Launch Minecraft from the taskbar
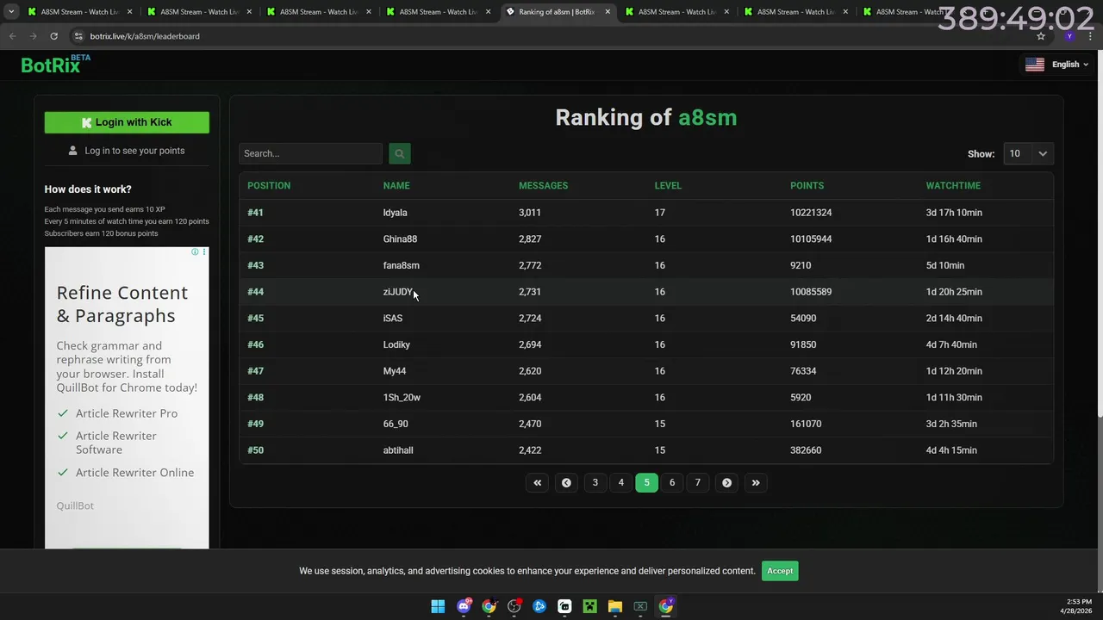The width and height of the screenshot is (1103, 620). tap(589, 606)
